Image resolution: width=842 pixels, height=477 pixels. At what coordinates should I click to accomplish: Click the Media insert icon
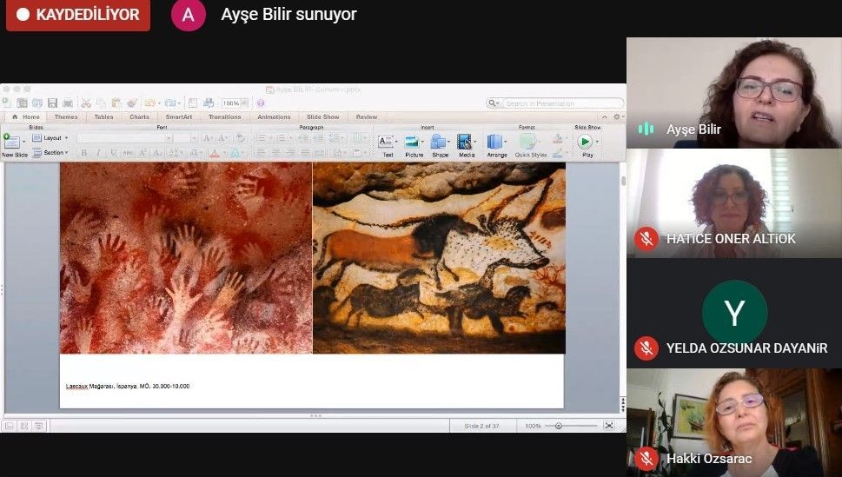(466, 142)
